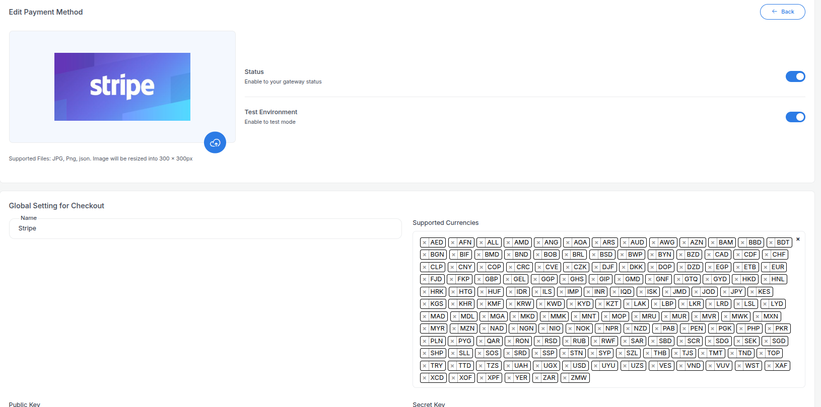Remove the PLN currency tag
The image size is (821, 407).
coord(425,341)
